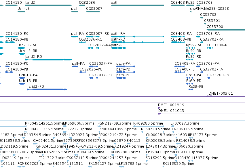The image size is (245, 168).
Task: Select the RpS9 gene label
Action: click(x=190, y=3)
